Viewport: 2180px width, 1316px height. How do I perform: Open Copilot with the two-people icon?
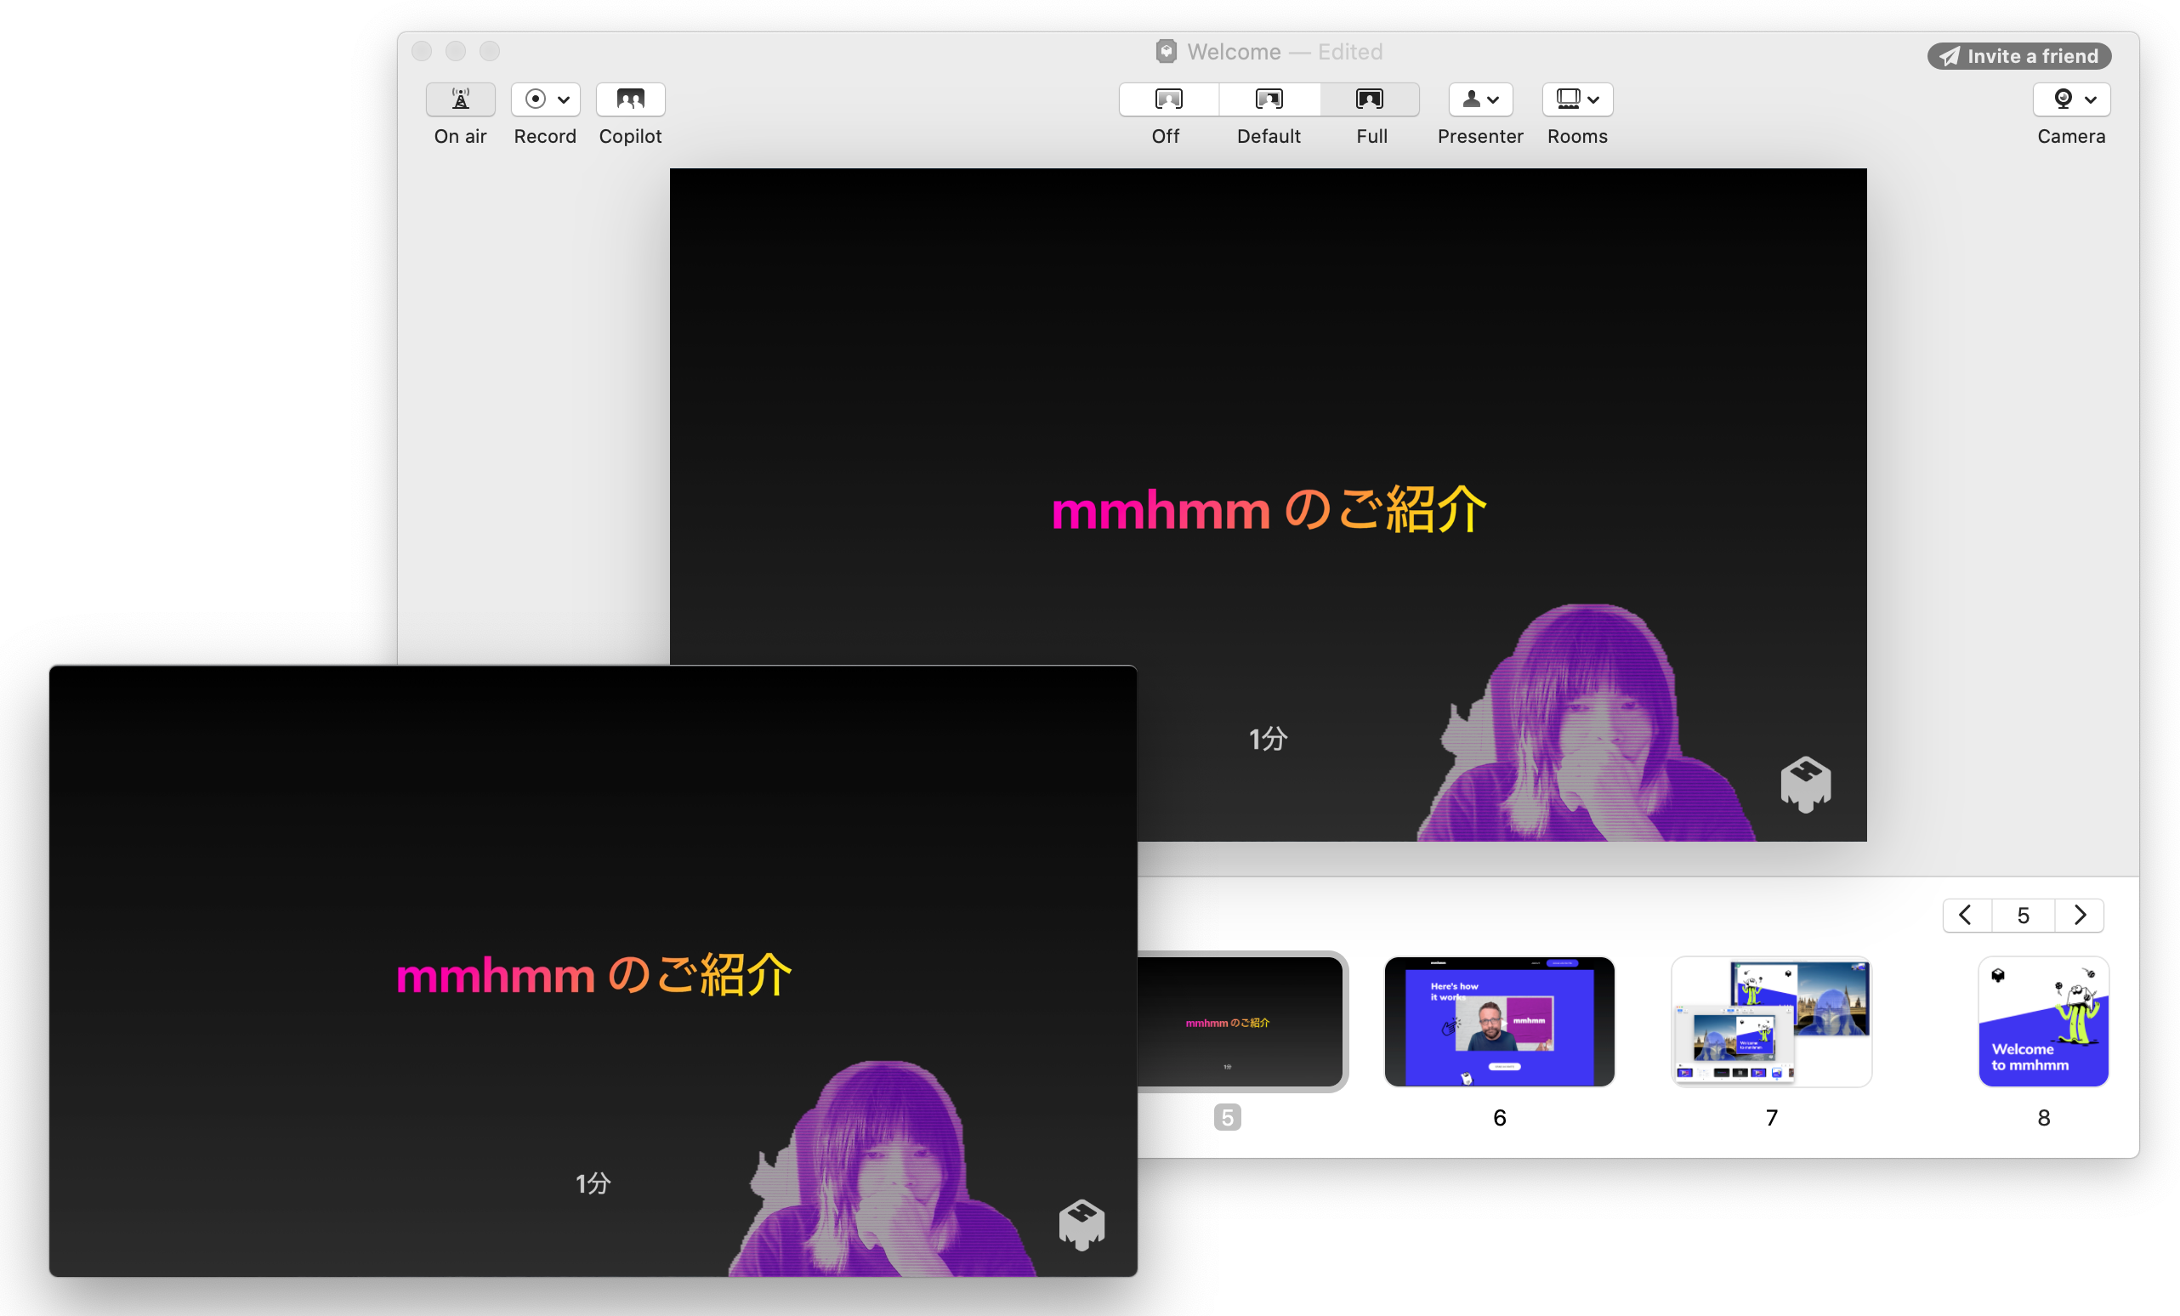630,99
